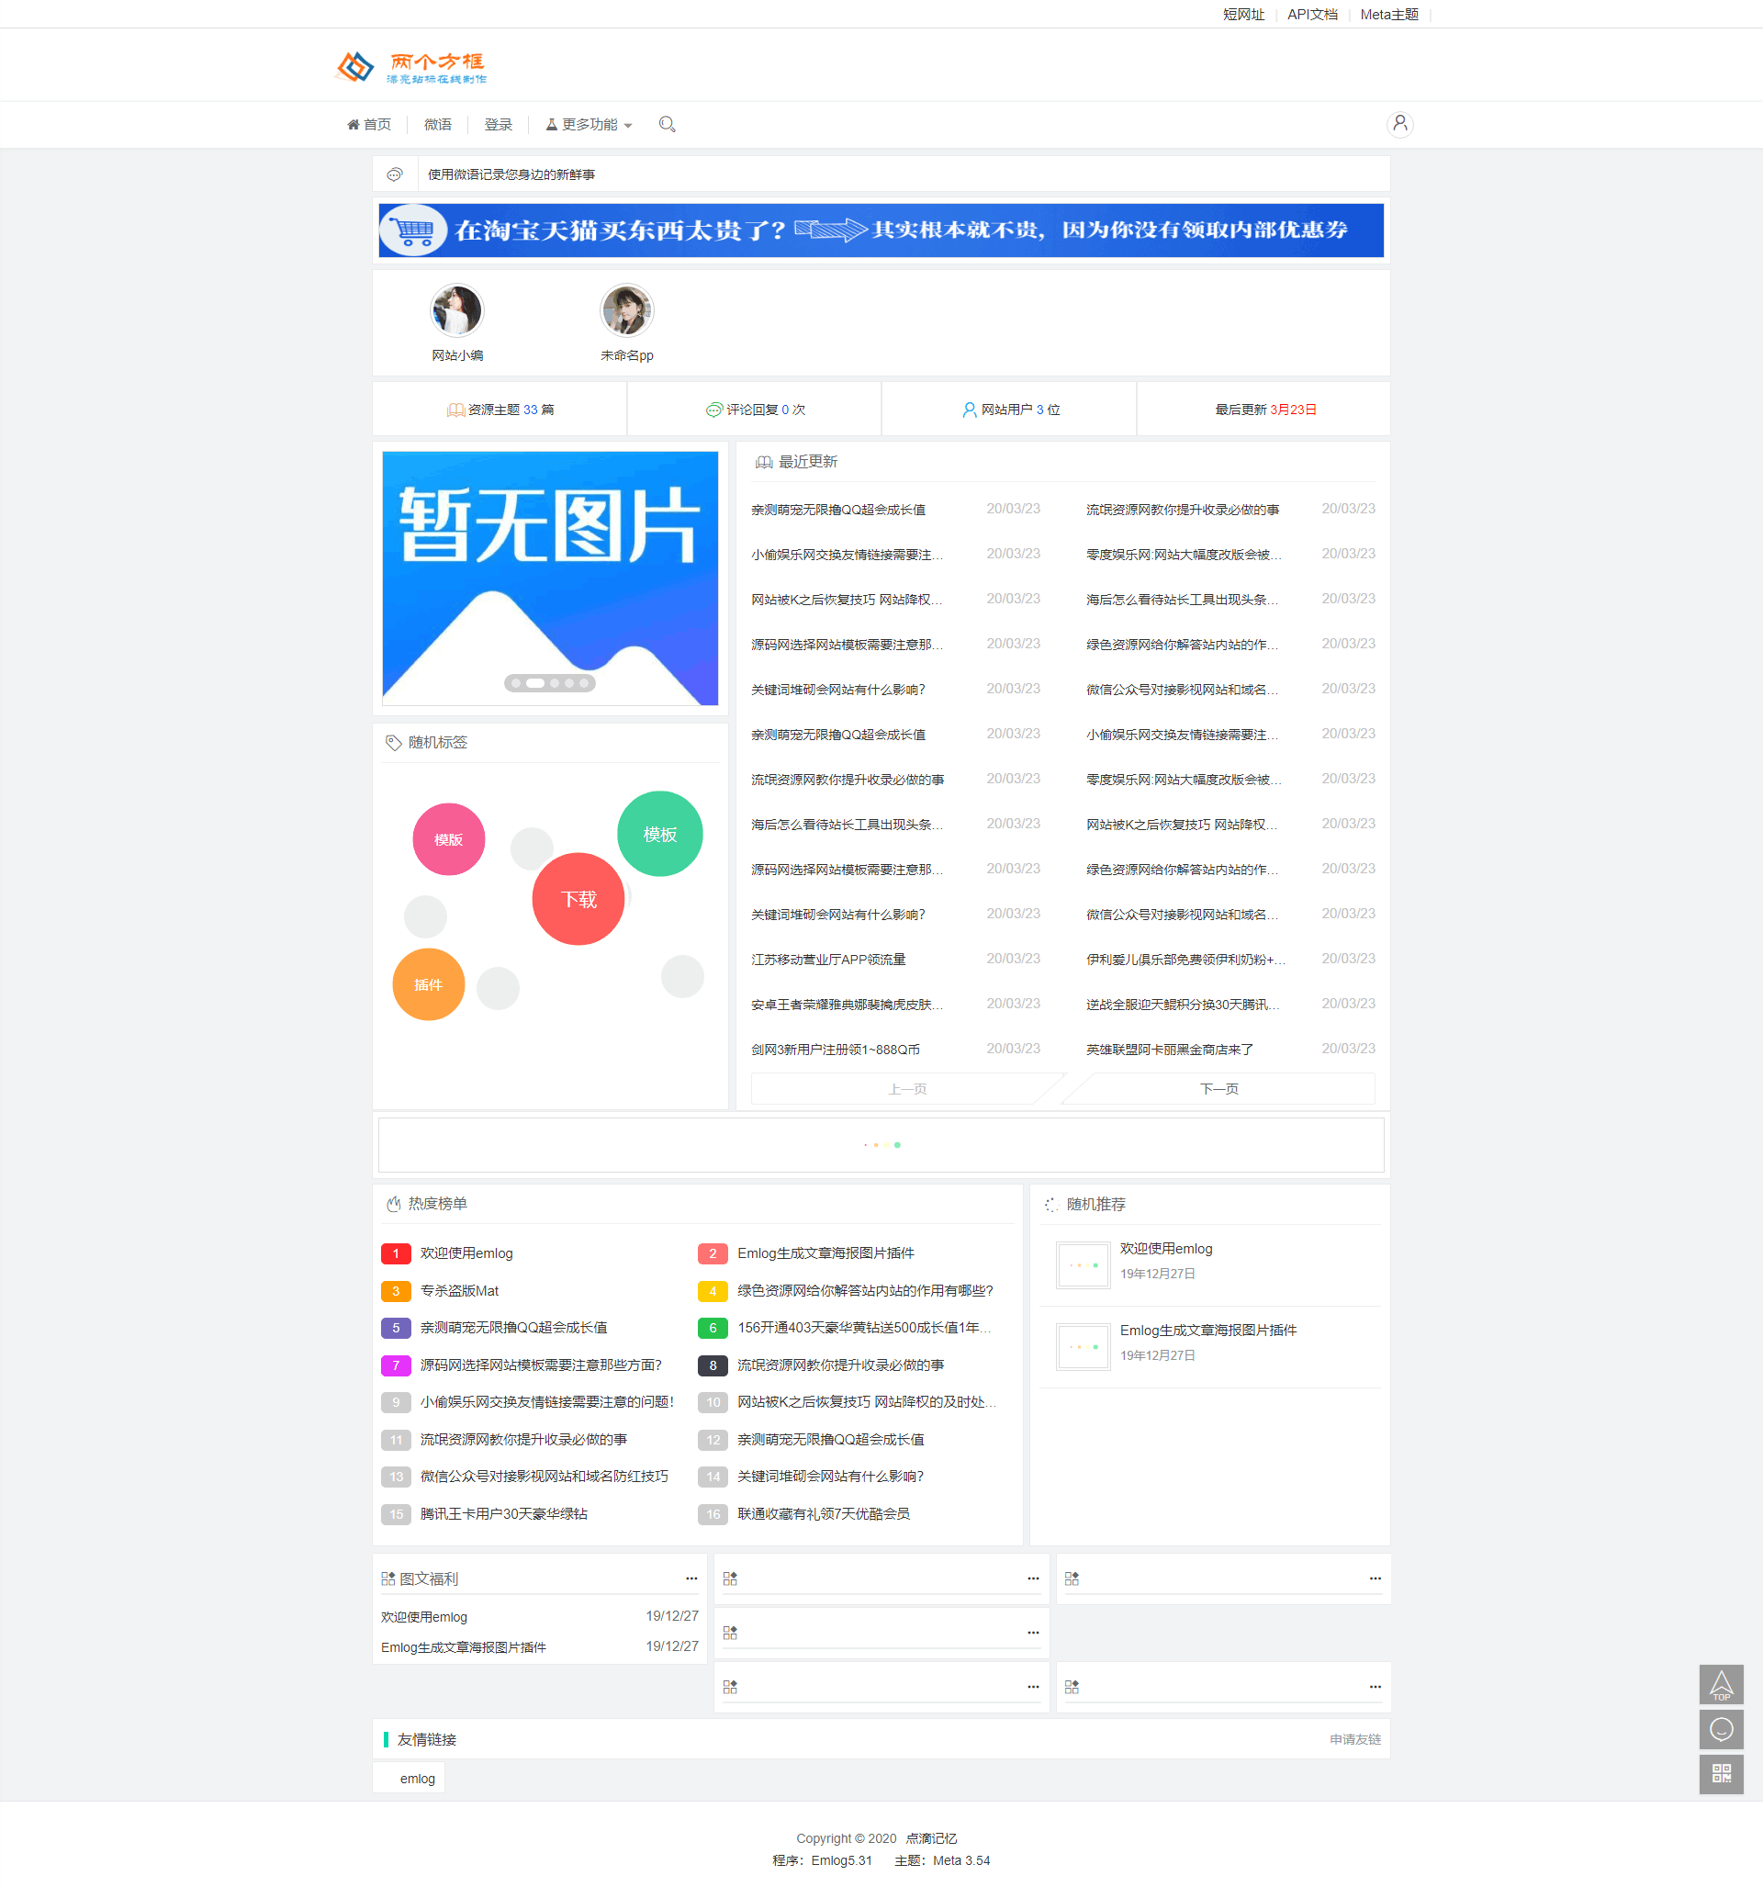
Task: Open Meta主题 top link
Action: click(1389, 15)
